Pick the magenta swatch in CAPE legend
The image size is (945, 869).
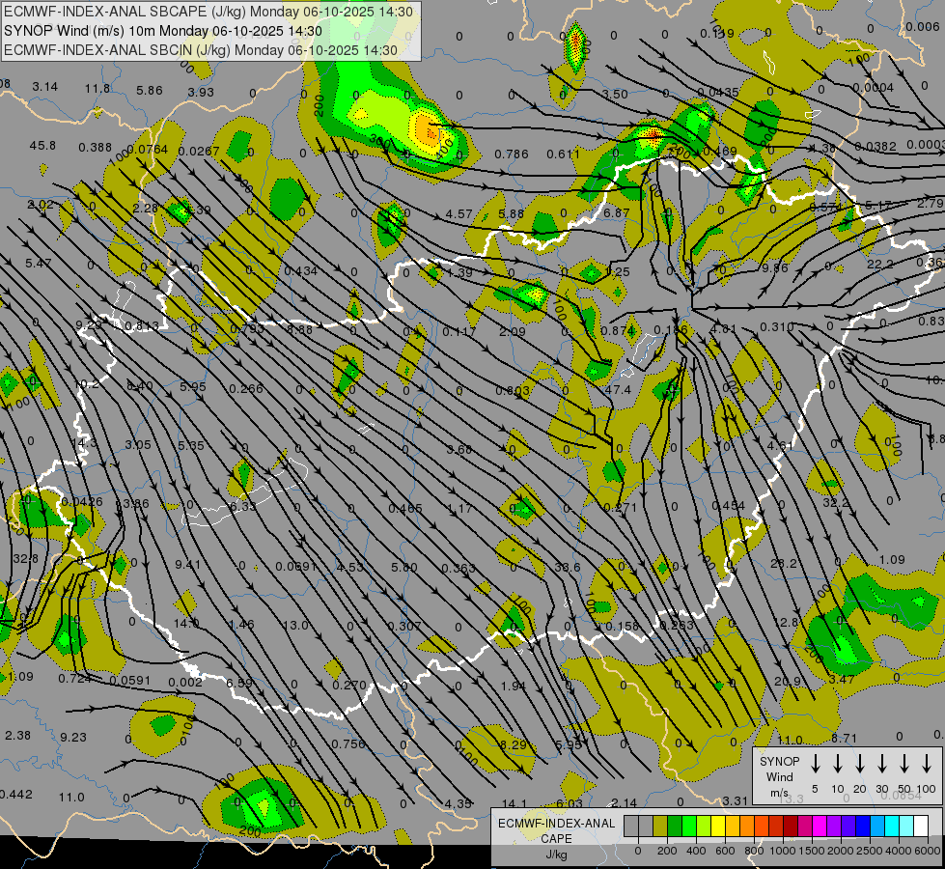[x=820, y=826]
